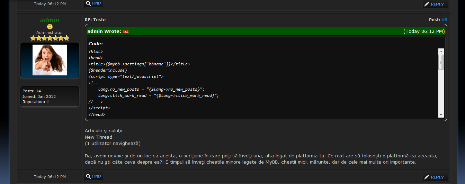Open the admin username profile link

(x=50, y=20)
